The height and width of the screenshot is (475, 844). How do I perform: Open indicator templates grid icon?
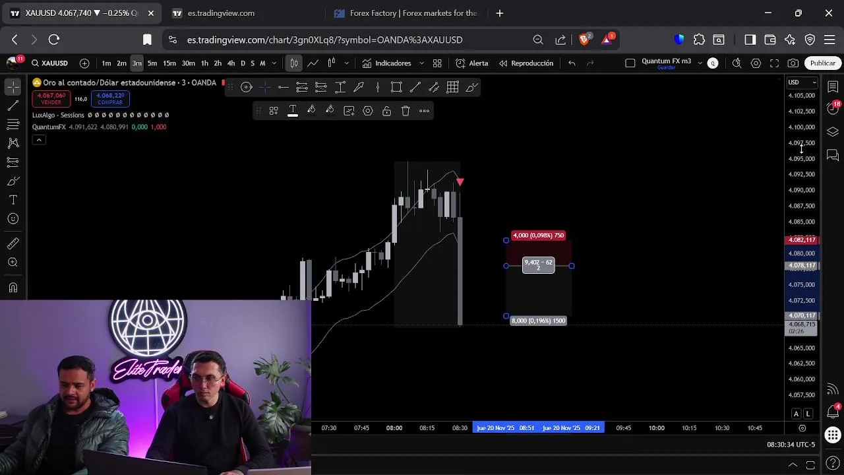(437, 63)
